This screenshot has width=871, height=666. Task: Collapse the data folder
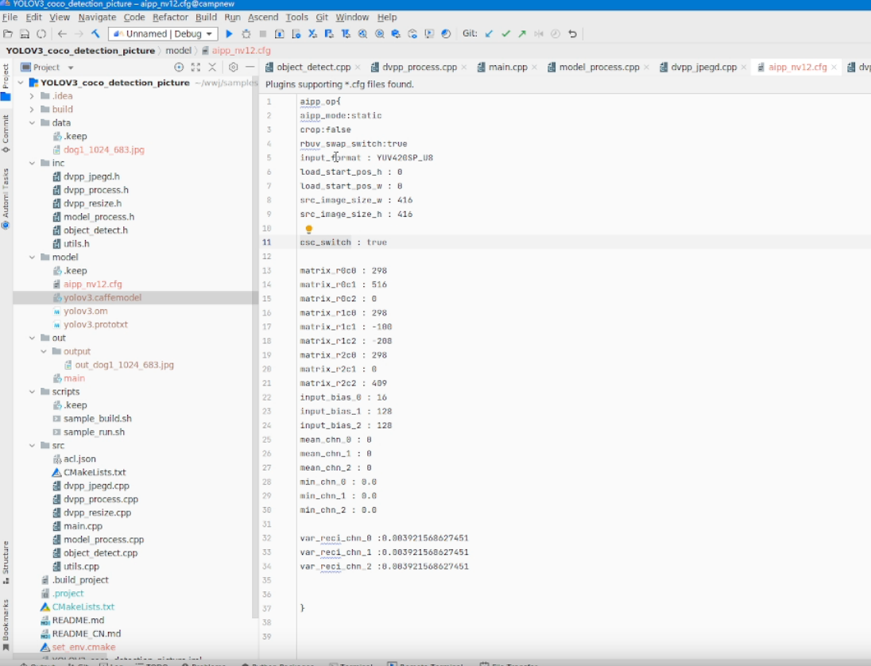coord(32,122)
